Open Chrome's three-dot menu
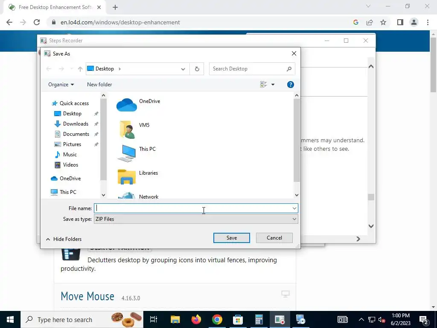Viewport: 437px width, 328px height. (x=428, y=22)
